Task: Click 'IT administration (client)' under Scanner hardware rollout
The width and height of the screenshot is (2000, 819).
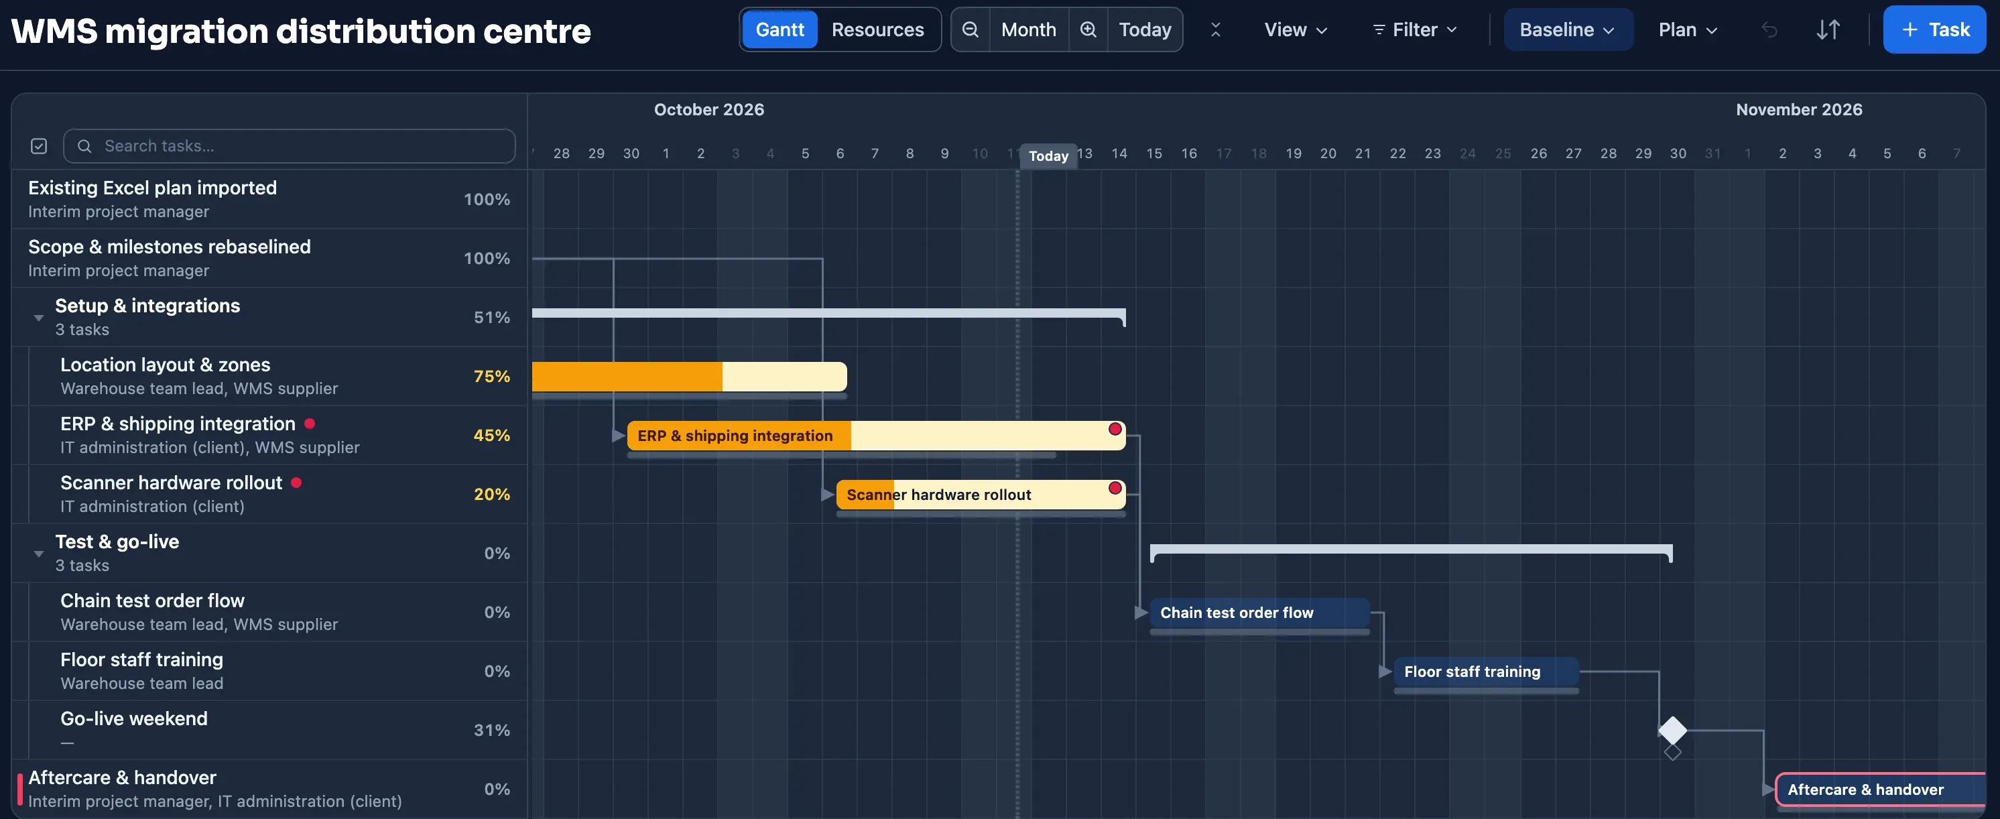Action: pyautogui.click(x=152, y=506)
